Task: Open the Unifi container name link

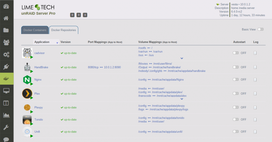Action: tap(37, 132)
